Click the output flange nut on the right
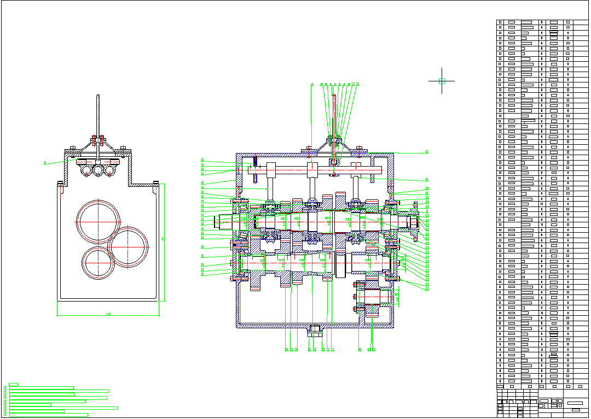591x419 pixels. pyautogui.click(x=413, y=222)
